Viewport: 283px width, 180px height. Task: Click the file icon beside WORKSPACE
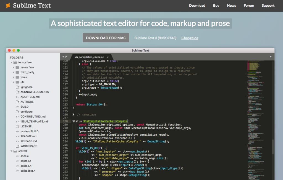17,146
